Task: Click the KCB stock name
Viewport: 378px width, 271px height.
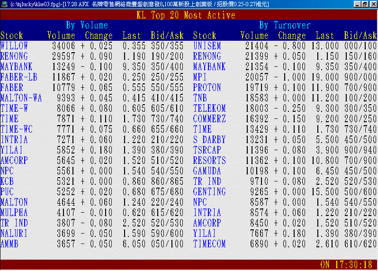Action: (x=7, y=181)
